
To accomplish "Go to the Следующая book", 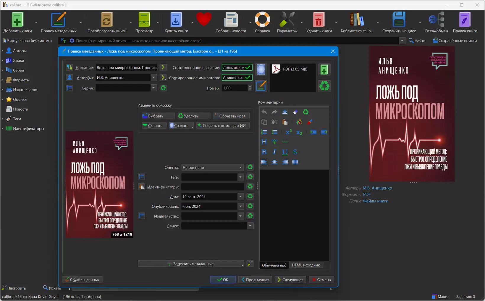I will [290, 279].
